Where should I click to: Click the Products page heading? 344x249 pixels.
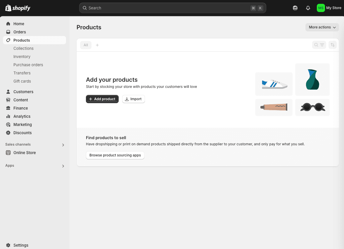89,27
